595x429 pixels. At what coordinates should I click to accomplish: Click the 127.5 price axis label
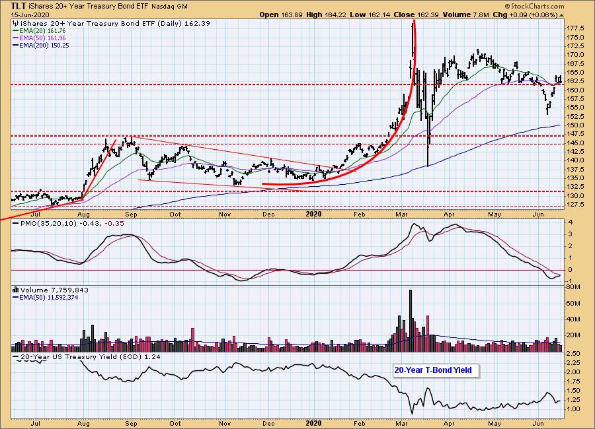click(575, 205)
